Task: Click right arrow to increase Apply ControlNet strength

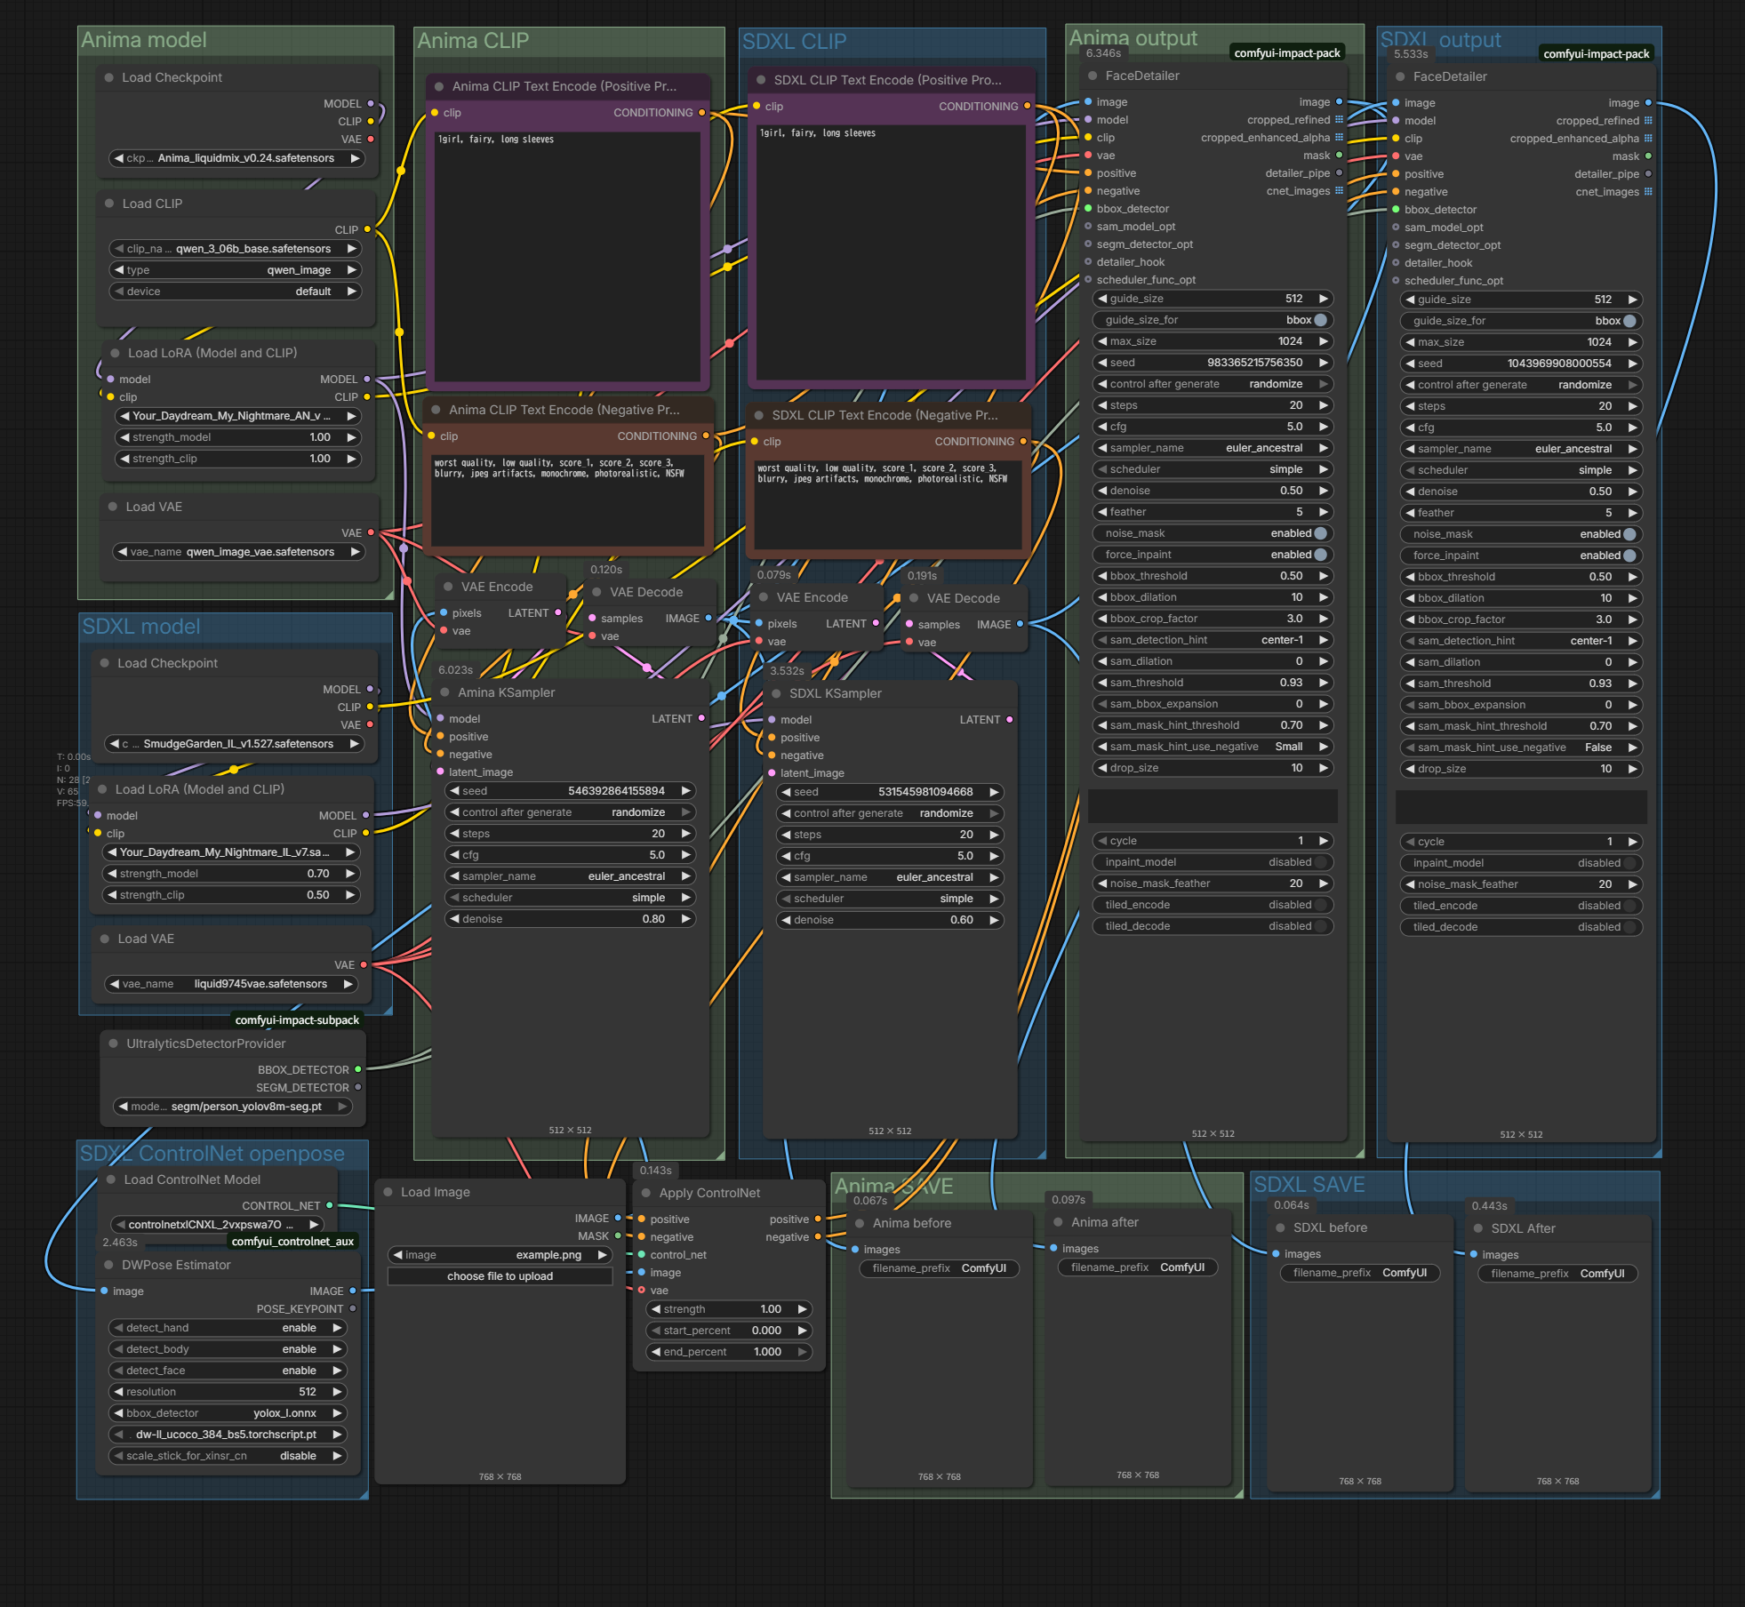Action: coord(802,1309)
